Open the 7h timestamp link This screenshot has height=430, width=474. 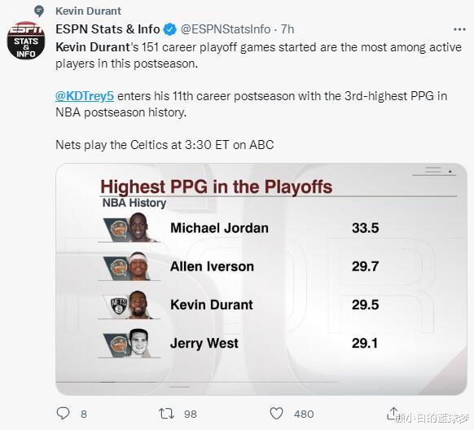[x=287, y=29]
